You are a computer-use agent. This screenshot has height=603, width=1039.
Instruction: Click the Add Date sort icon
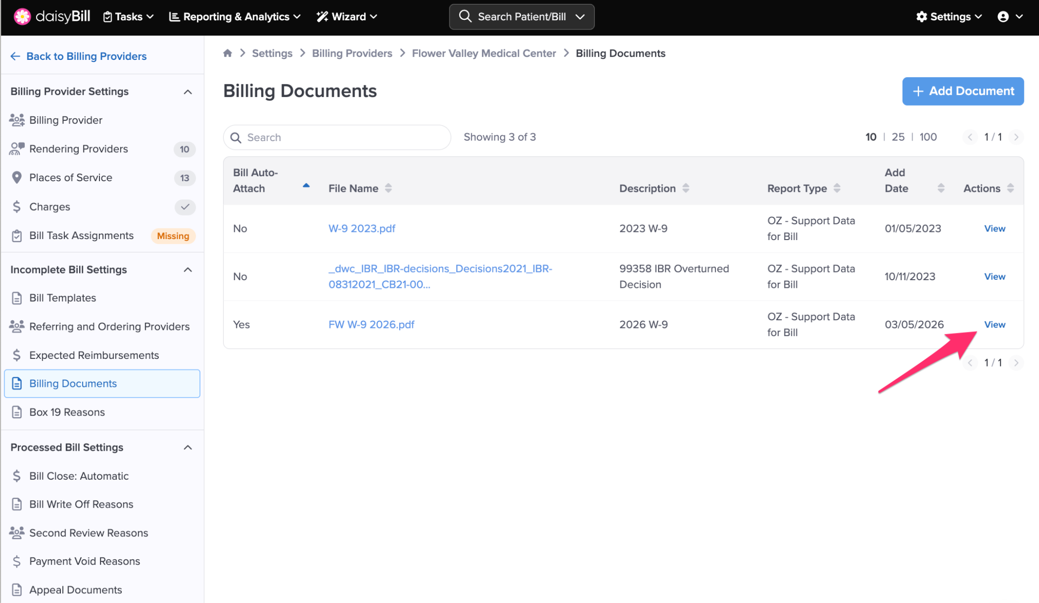coord(941,188)
